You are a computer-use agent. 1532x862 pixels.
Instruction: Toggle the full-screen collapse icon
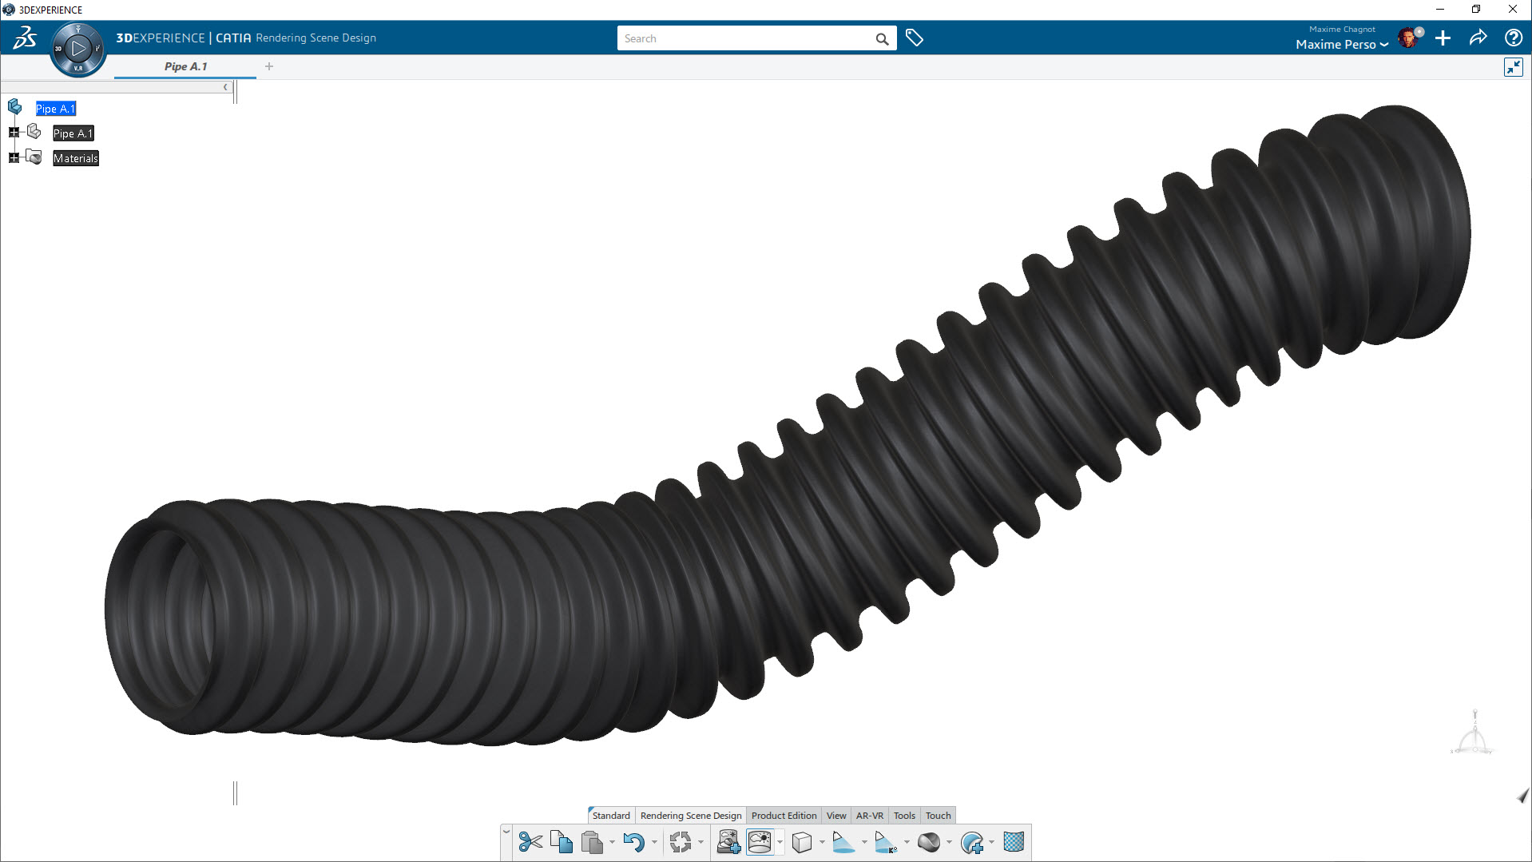coord(1513,67)
